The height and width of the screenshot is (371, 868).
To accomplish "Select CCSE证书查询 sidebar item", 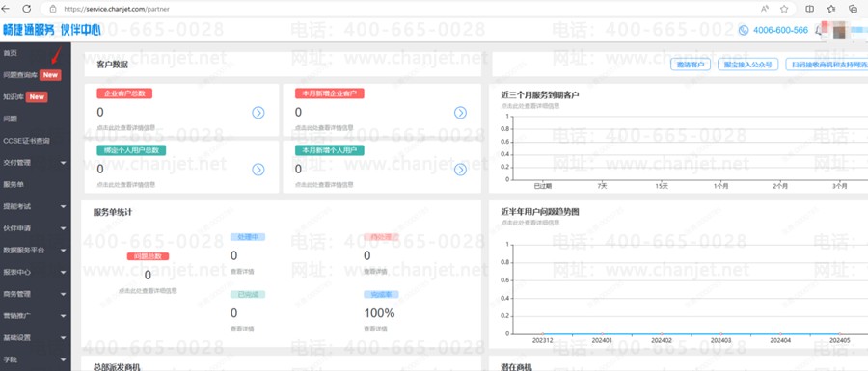I will click(26, 141).
